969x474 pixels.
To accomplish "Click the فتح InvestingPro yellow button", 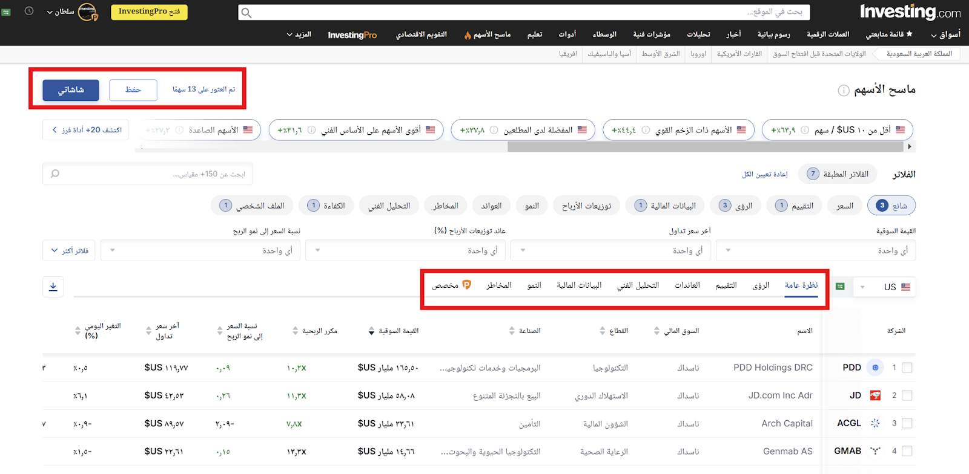I will click(149, 11).
